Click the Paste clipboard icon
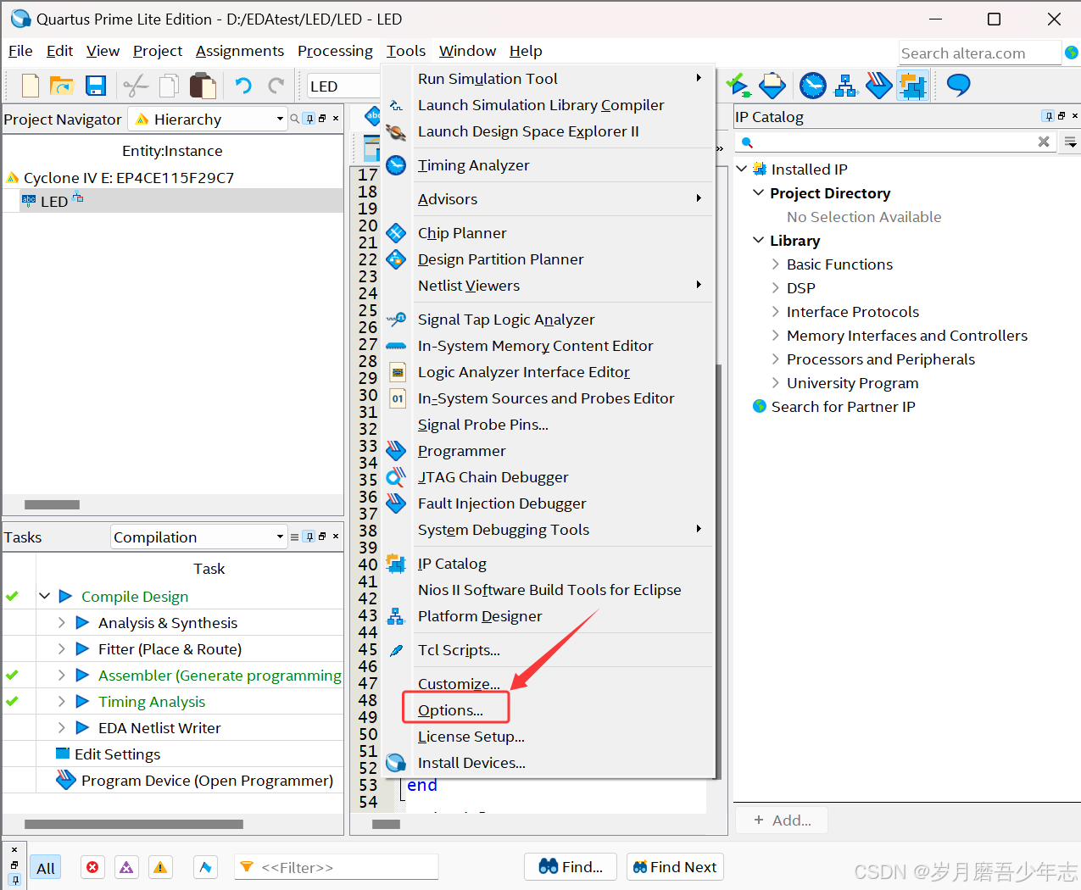1081x890 pixels. 203,86
